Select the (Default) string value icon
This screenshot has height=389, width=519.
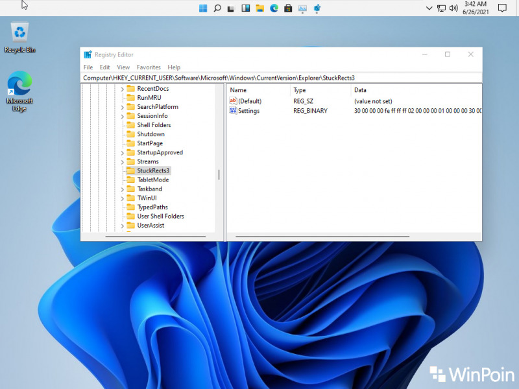coord(233,101)
